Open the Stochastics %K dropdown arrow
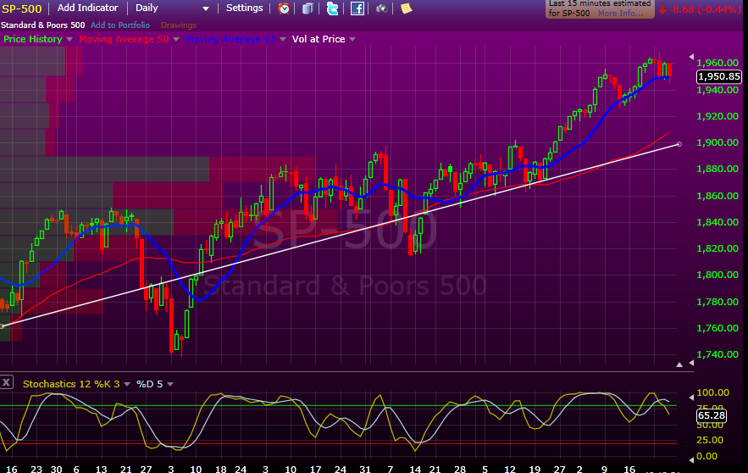 point(127,384)
